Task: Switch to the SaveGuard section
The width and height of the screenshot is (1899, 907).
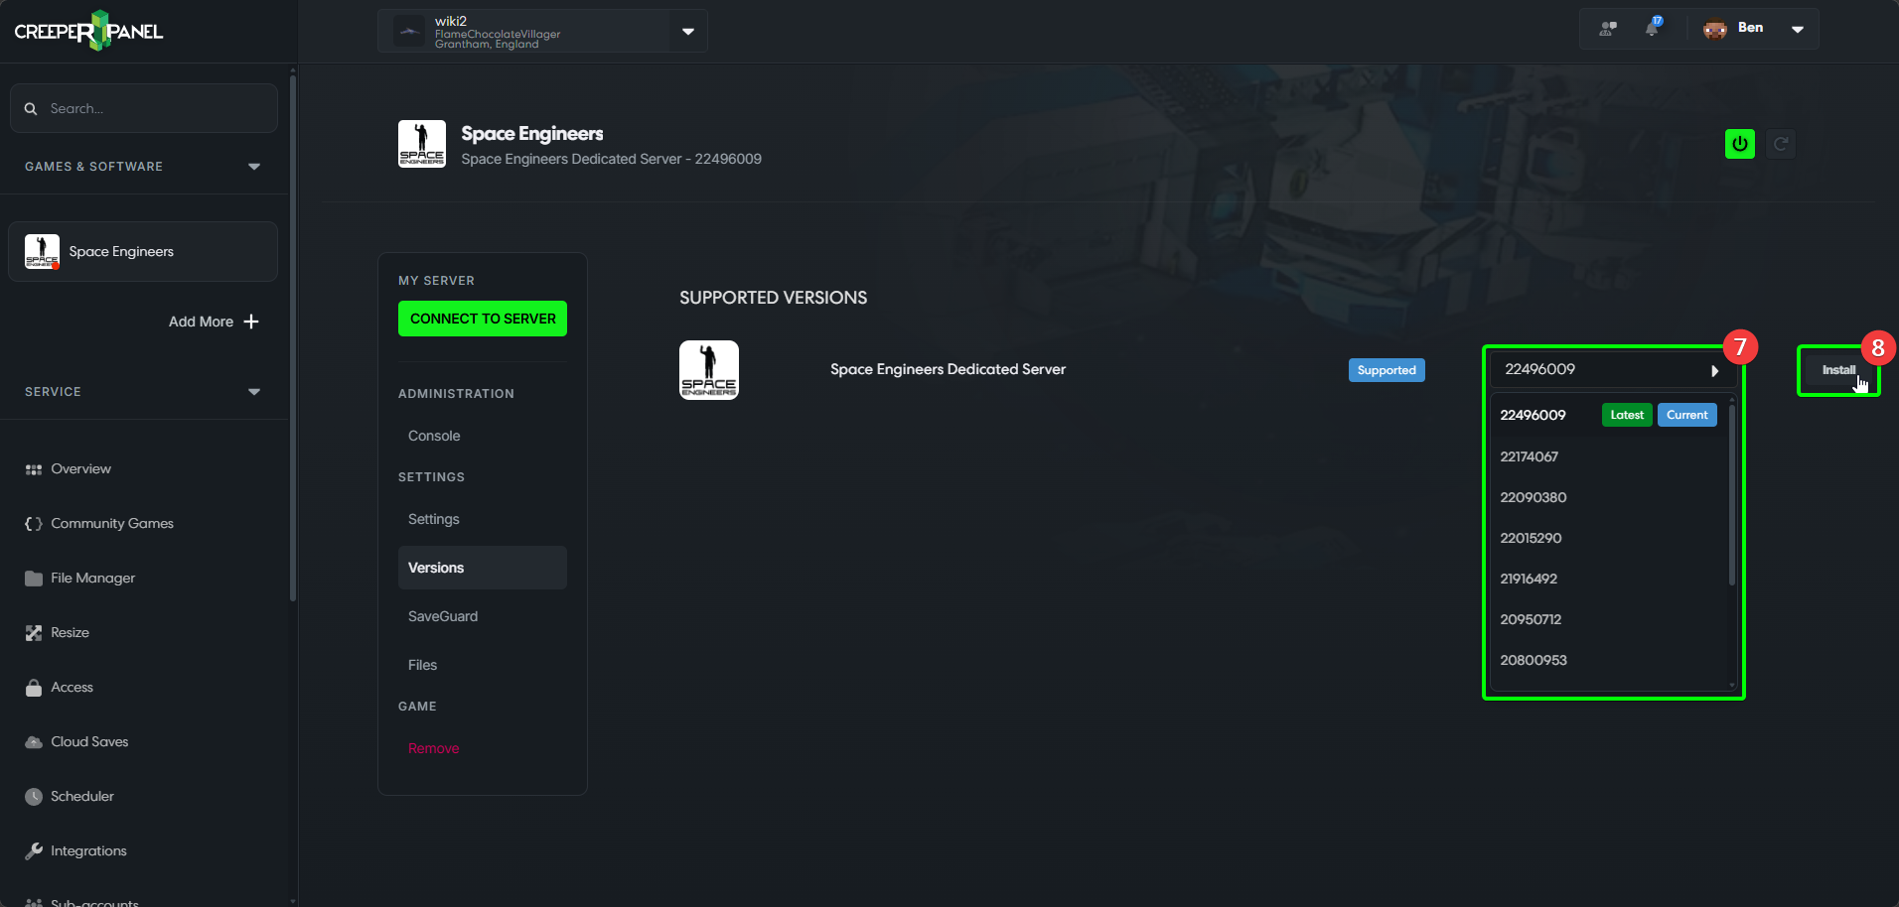Action: click(442, 615)
